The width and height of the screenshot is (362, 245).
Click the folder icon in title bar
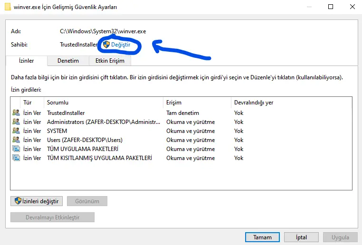(x=8, y=7)
